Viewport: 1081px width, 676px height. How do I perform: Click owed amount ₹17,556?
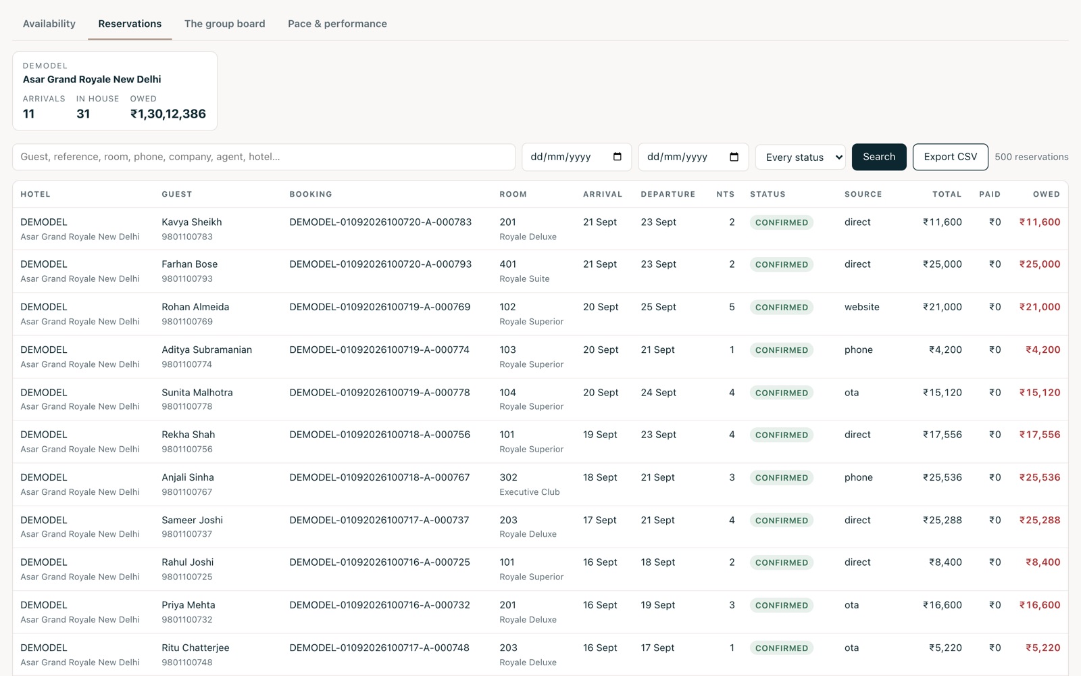[x=1040, y=435]
